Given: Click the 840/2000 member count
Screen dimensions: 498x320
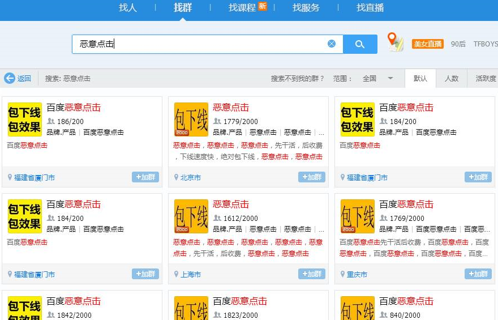Looking at the screenshot, I should 405,315.
